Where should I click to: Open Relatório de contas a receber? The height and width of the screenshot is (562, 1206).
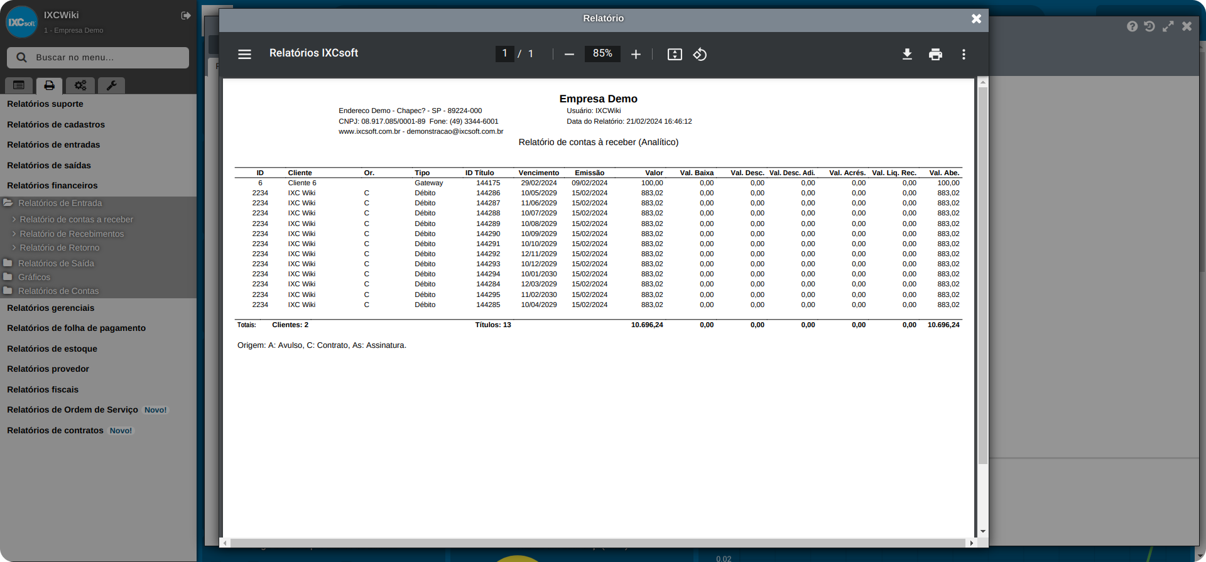[x=76, y=220]
